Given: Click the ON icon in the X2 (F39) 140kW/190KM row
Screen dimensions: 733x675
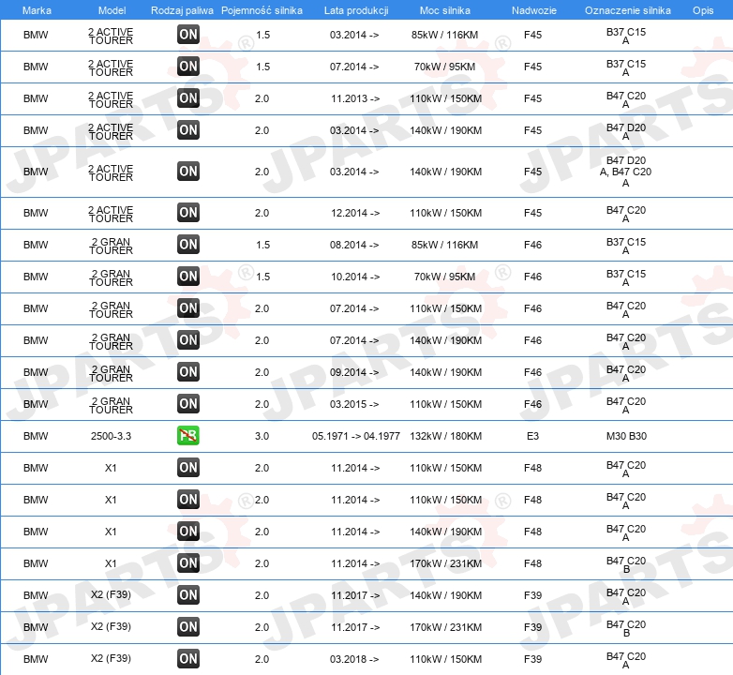Looking at the screenshot, I should click(188, 595).
